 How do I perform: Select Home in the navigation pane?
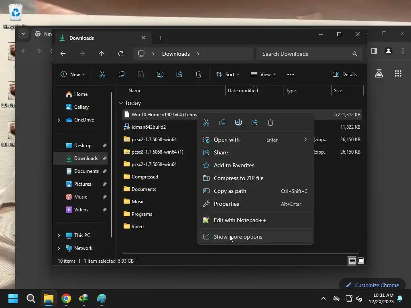81,94
